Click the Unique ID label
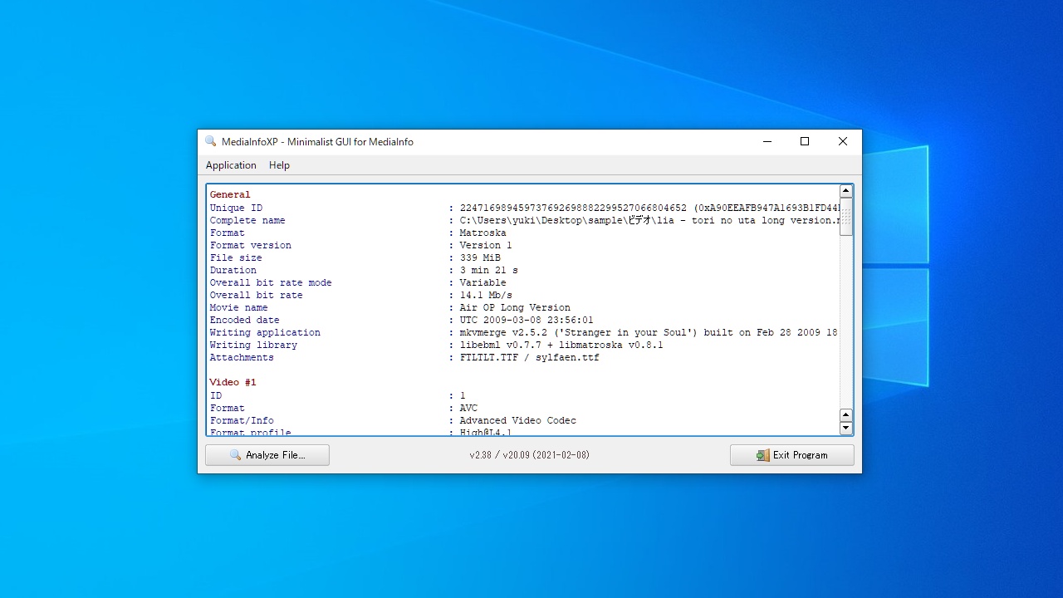The image size is (1063, 598). (x=236, y=208)
